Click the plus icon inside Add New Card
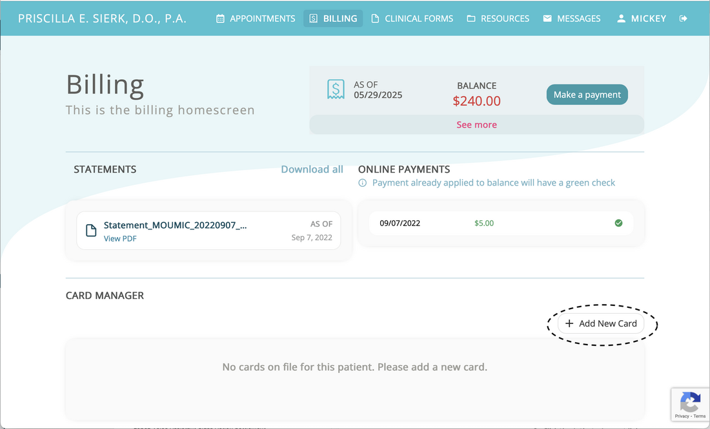Image resolution: width=710 pixels, height=429 pixels. 569,323
